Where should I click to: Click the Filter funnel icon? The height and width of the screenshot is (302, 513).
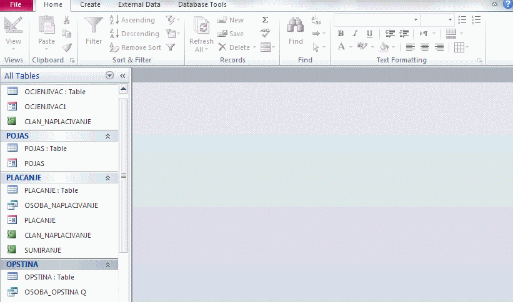pyautogui.click(x=94, y=25)
